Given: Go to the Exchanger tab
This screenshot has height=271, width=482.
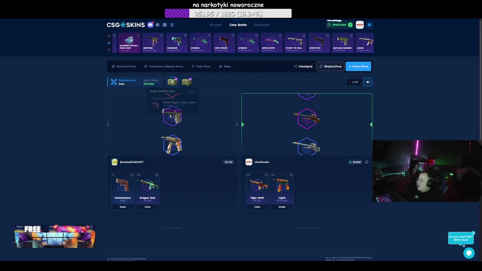Looking at the screenshot, I should point(262,25).
